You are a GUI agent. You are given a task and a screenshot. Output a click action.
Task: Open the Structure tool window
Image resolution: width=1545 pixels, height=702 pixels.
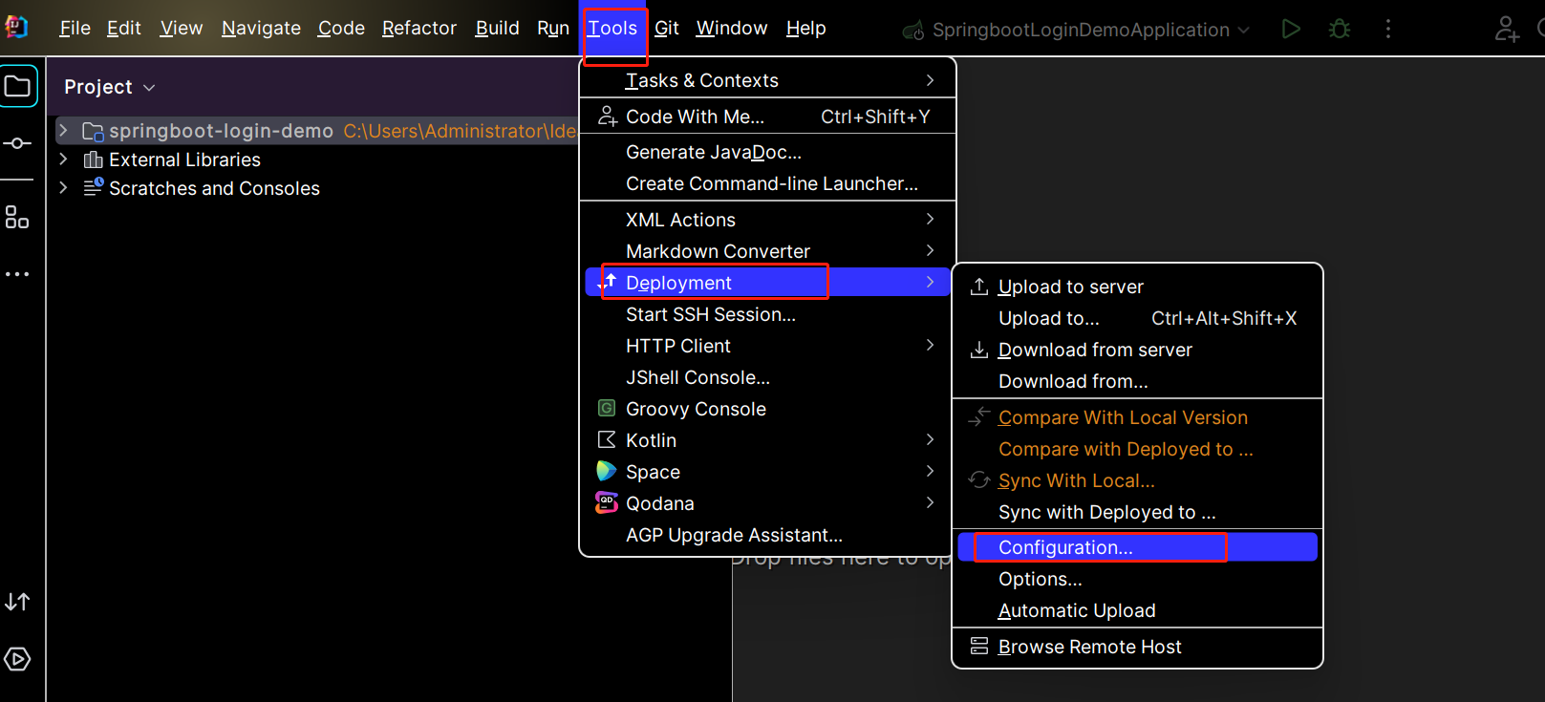17,218
